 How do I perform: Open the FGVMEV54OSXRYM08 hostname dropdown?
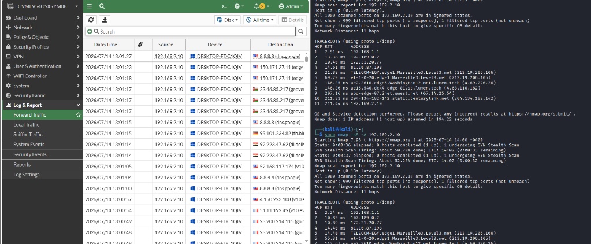(42, 6)
